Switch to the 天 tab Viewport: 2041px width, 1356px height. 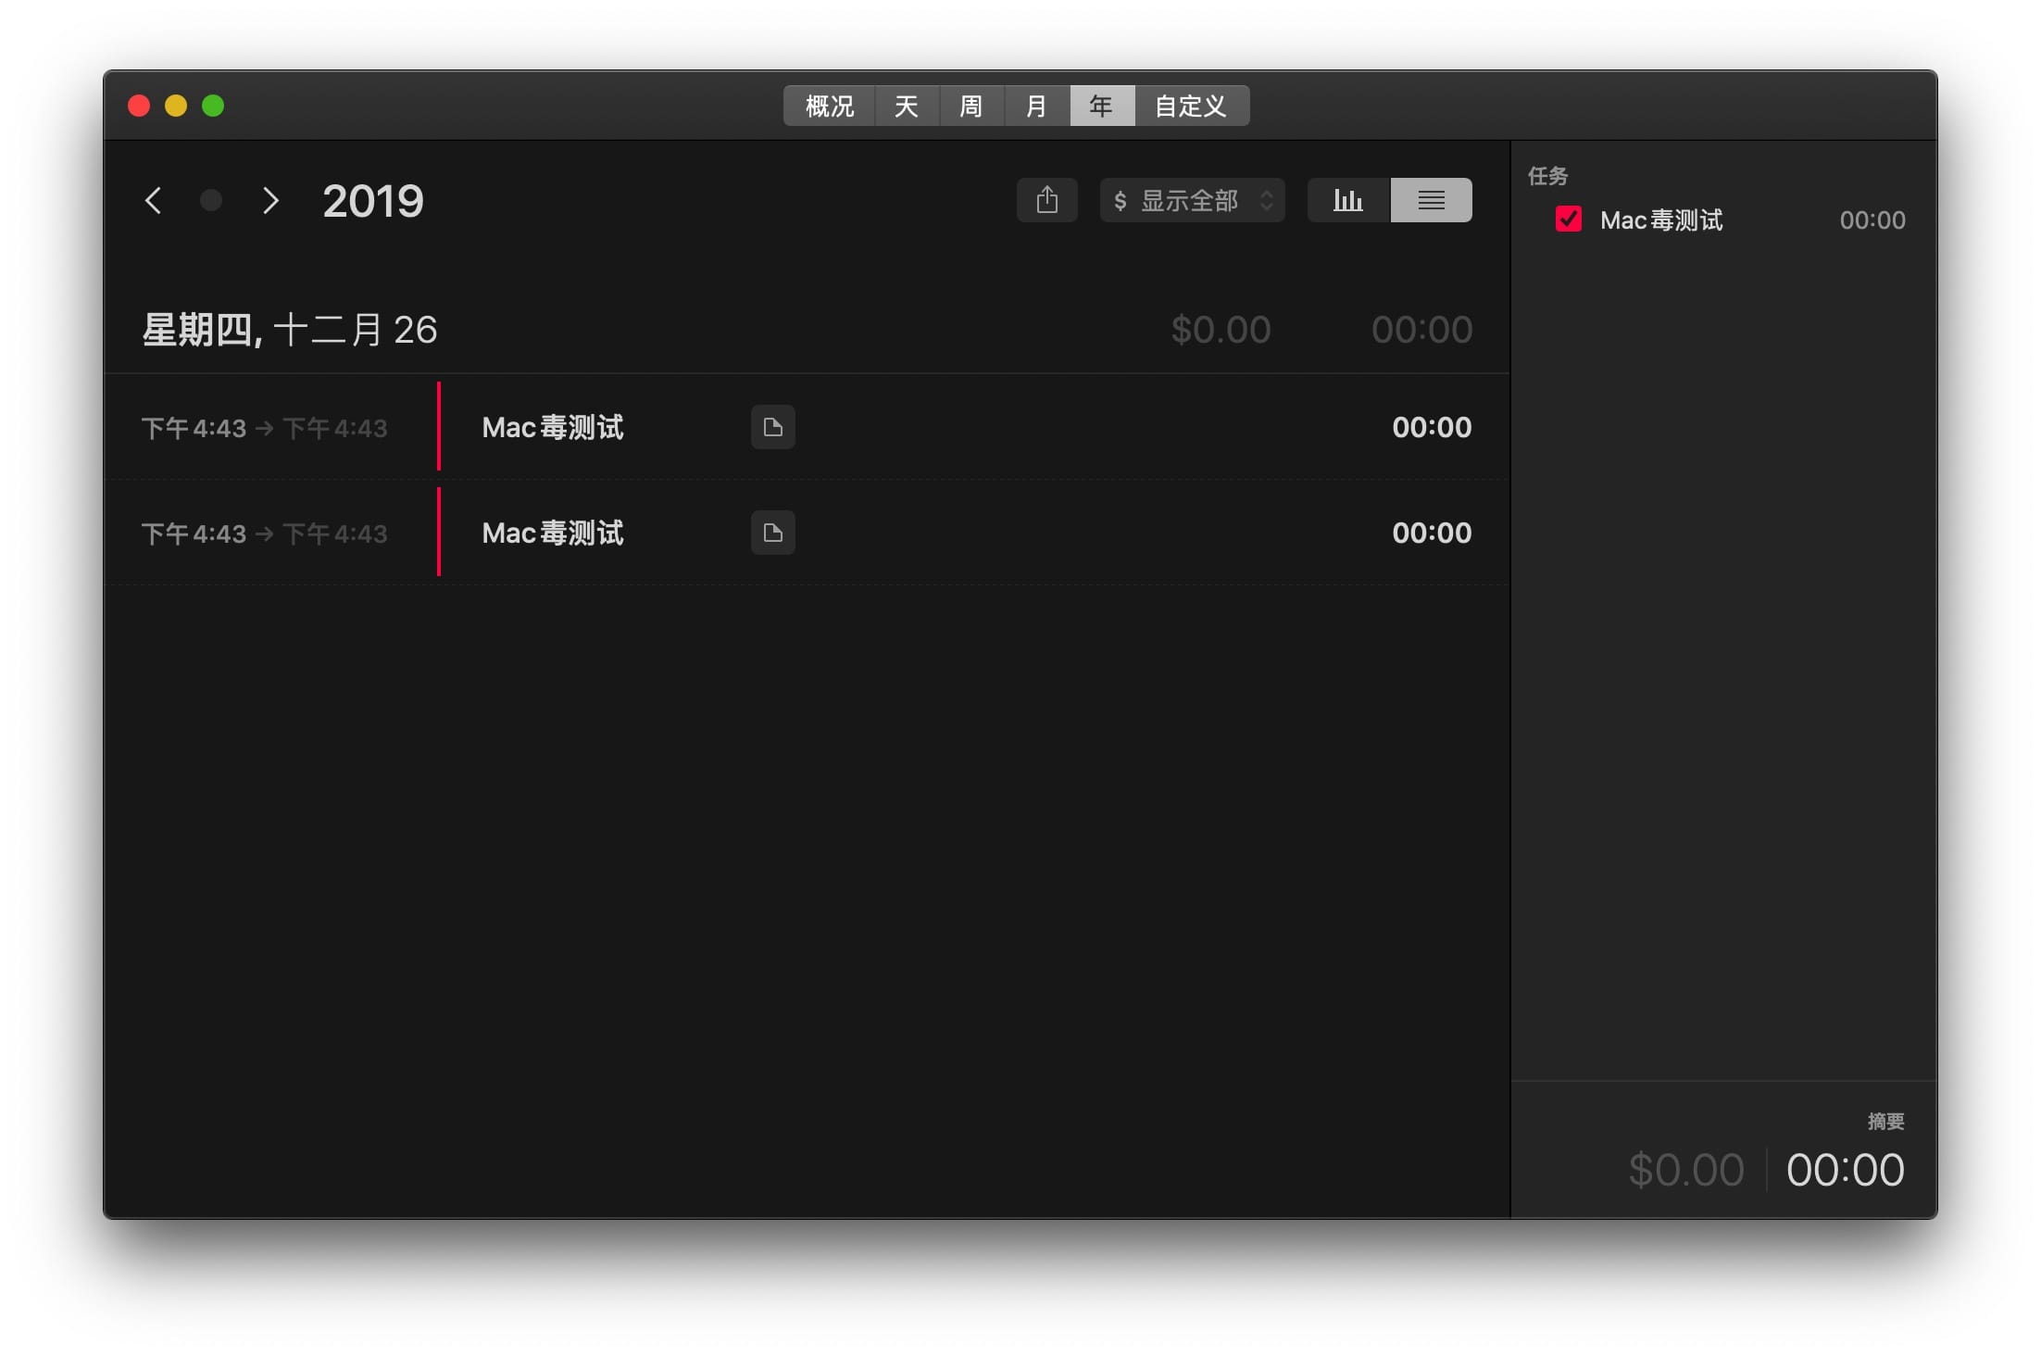(906, 107)
